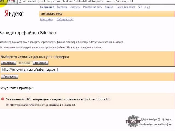The image size is (175, 131).
Task: Click the browser address bar URL
Action: tap(78, 1)
